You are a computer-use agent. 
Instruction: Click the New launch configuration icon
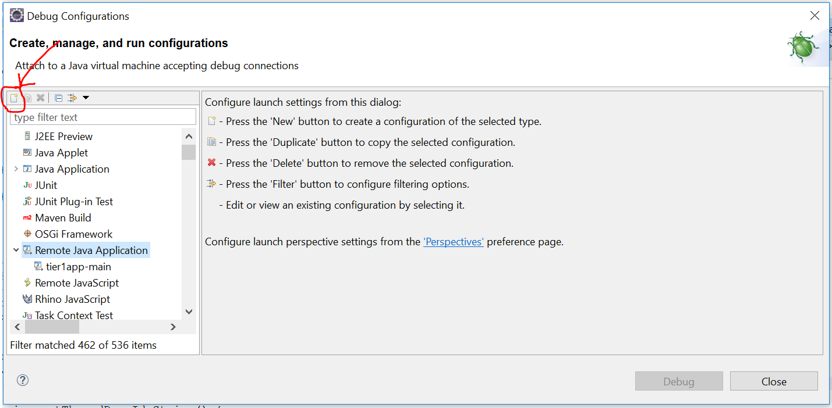13,98
